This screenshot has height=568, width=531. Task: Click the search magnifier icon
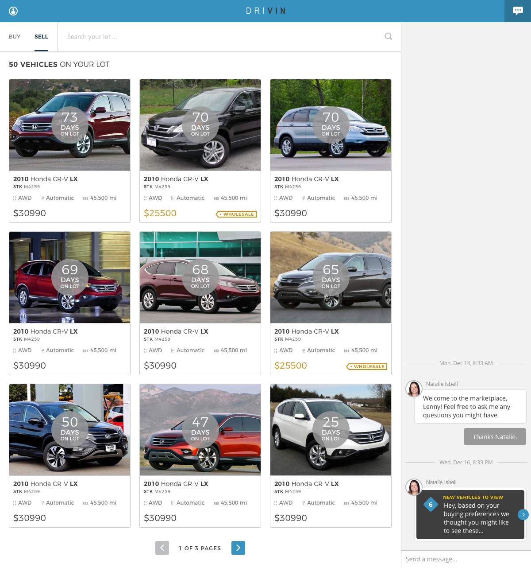point(389,36)
